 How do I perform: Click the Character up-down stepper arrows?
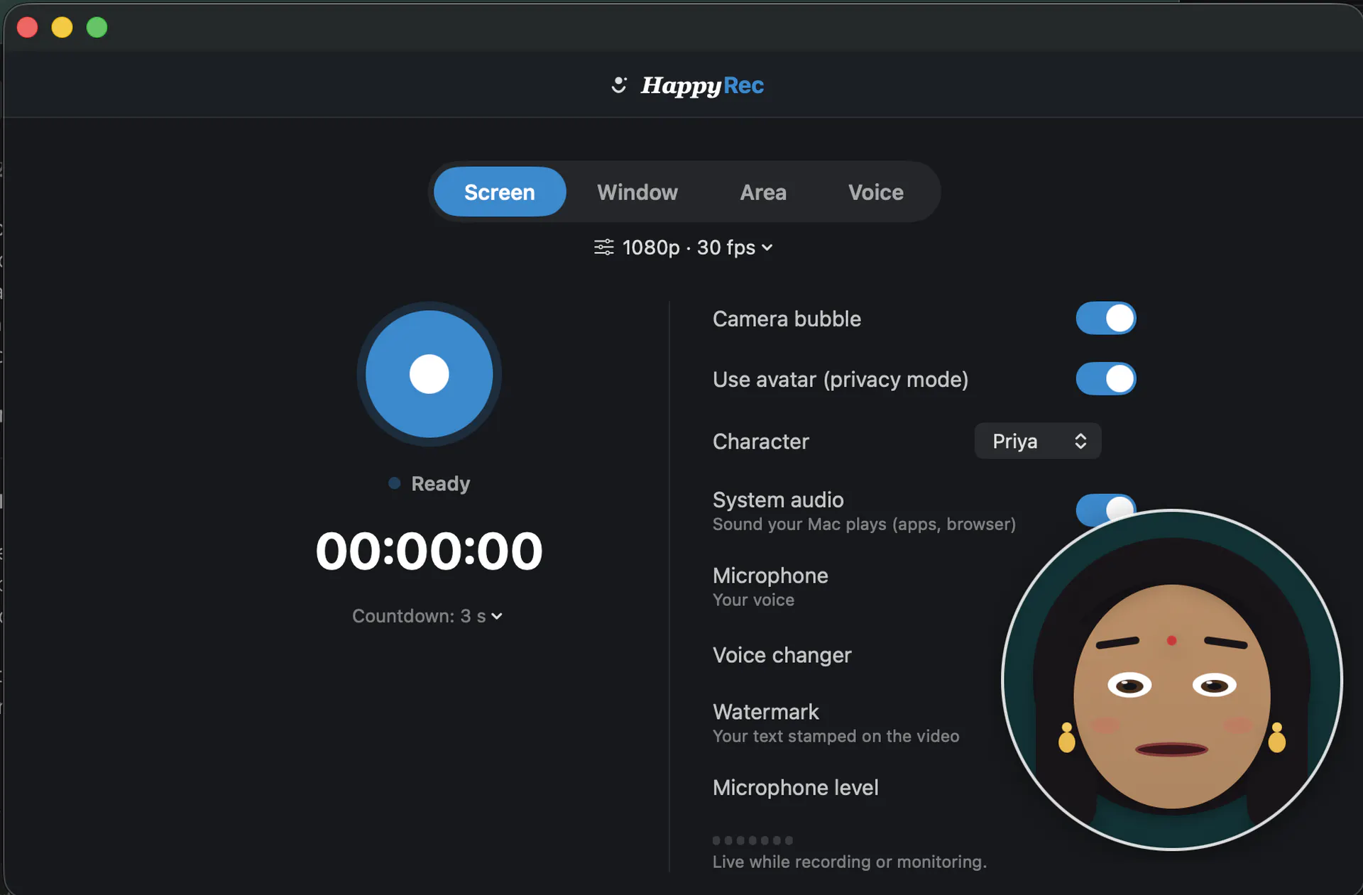pos(1080,441)
